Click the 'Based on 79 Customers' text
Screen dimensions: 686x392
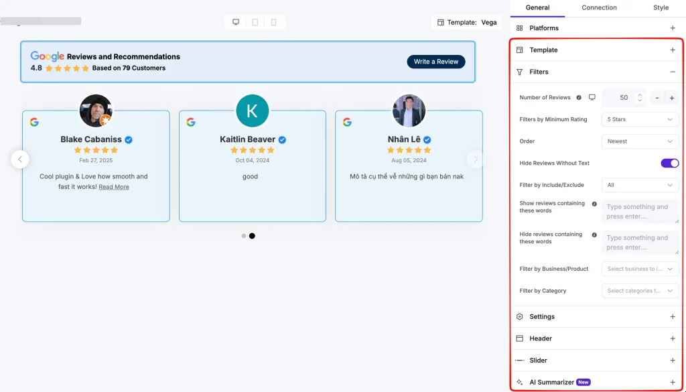click(129, 68)
